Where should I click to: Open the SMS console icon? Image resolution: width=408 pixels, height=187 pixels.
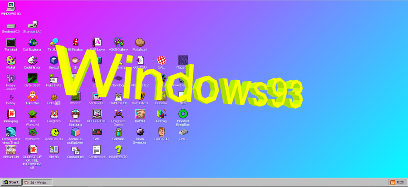pyautogui.click(x=97, y=132)
